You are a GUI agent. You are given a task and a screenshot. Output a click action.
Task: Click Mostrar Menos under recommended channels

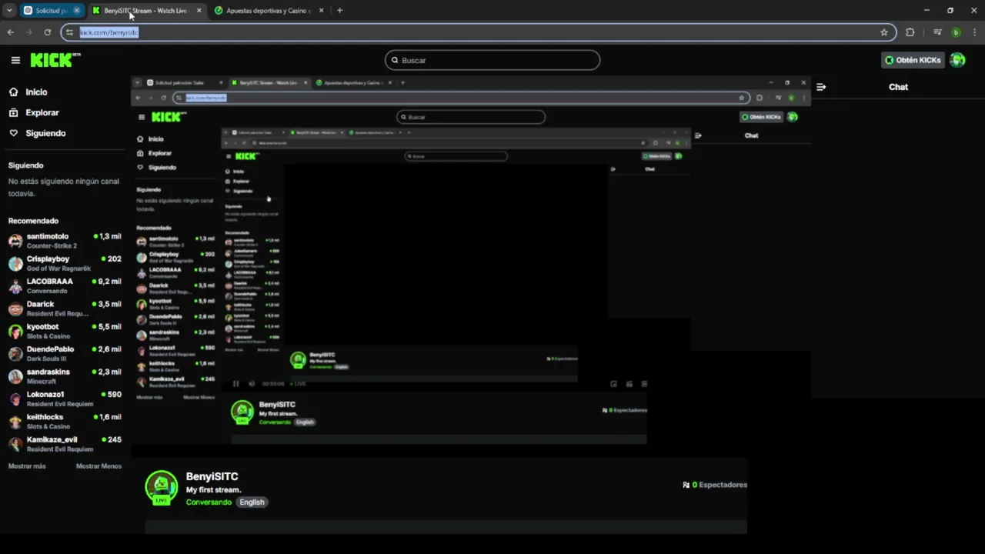pos(98,466)
